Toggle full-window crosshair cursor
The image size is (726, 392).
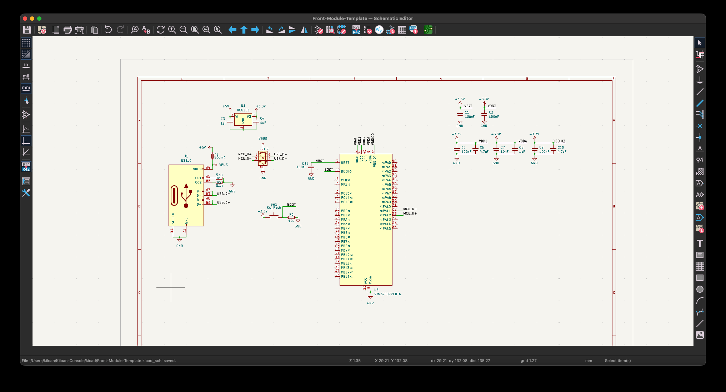pos(26,101)
